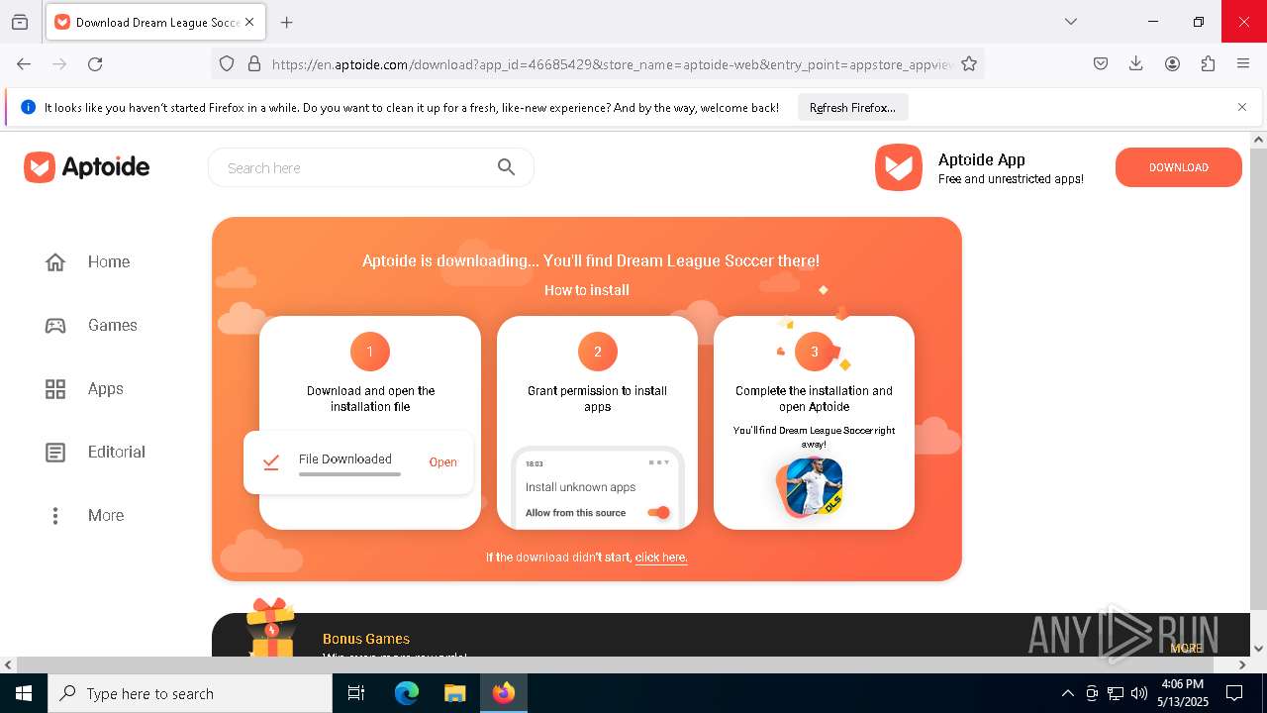The width and height of the screenshot is (1267, 713).
Task: Expand the list all tabs chevron
Action: coord(1070,22)
